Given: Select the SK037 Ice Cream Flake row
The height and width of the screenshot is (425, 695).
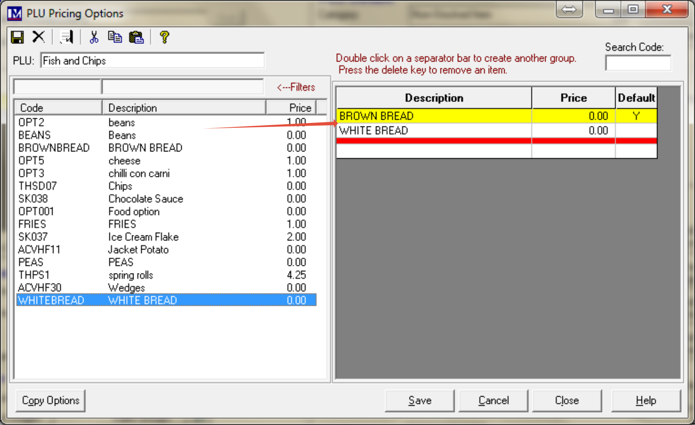Looking at the screenshot, I should [166, 237].
